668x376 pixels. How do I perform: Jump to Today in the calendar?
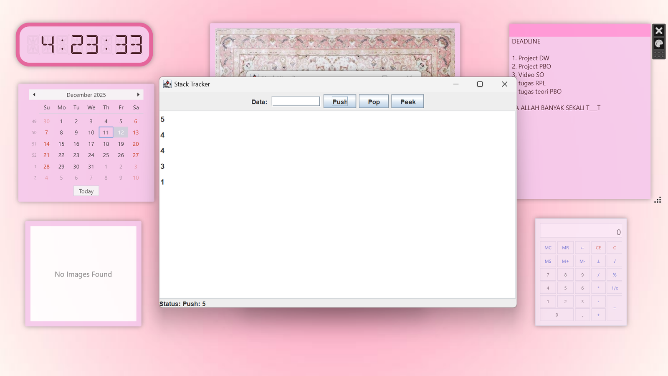tap(86, 191)
